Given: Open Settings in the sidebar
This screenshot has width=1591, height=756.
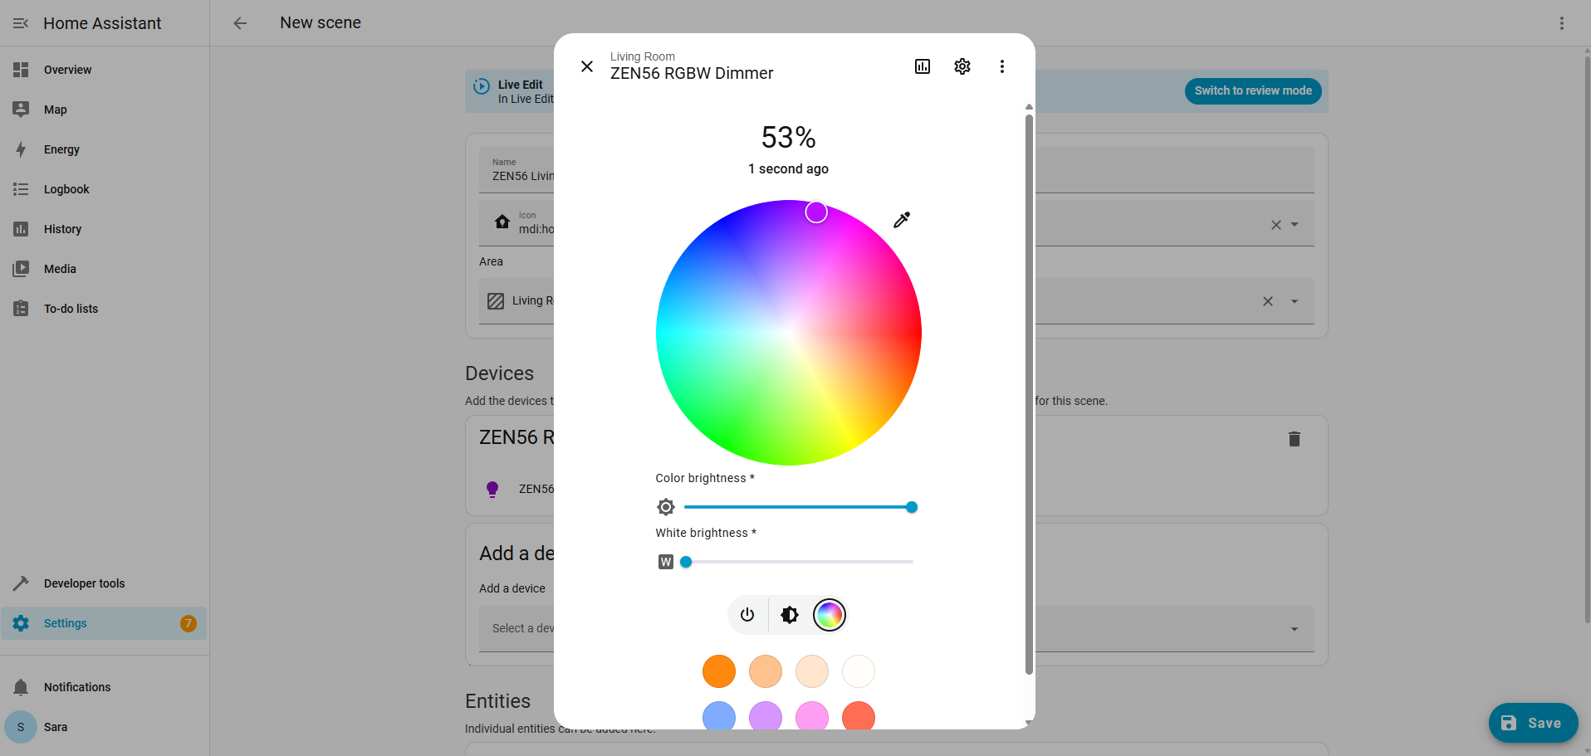Looking at the screenshot, I should coord(104,623).
